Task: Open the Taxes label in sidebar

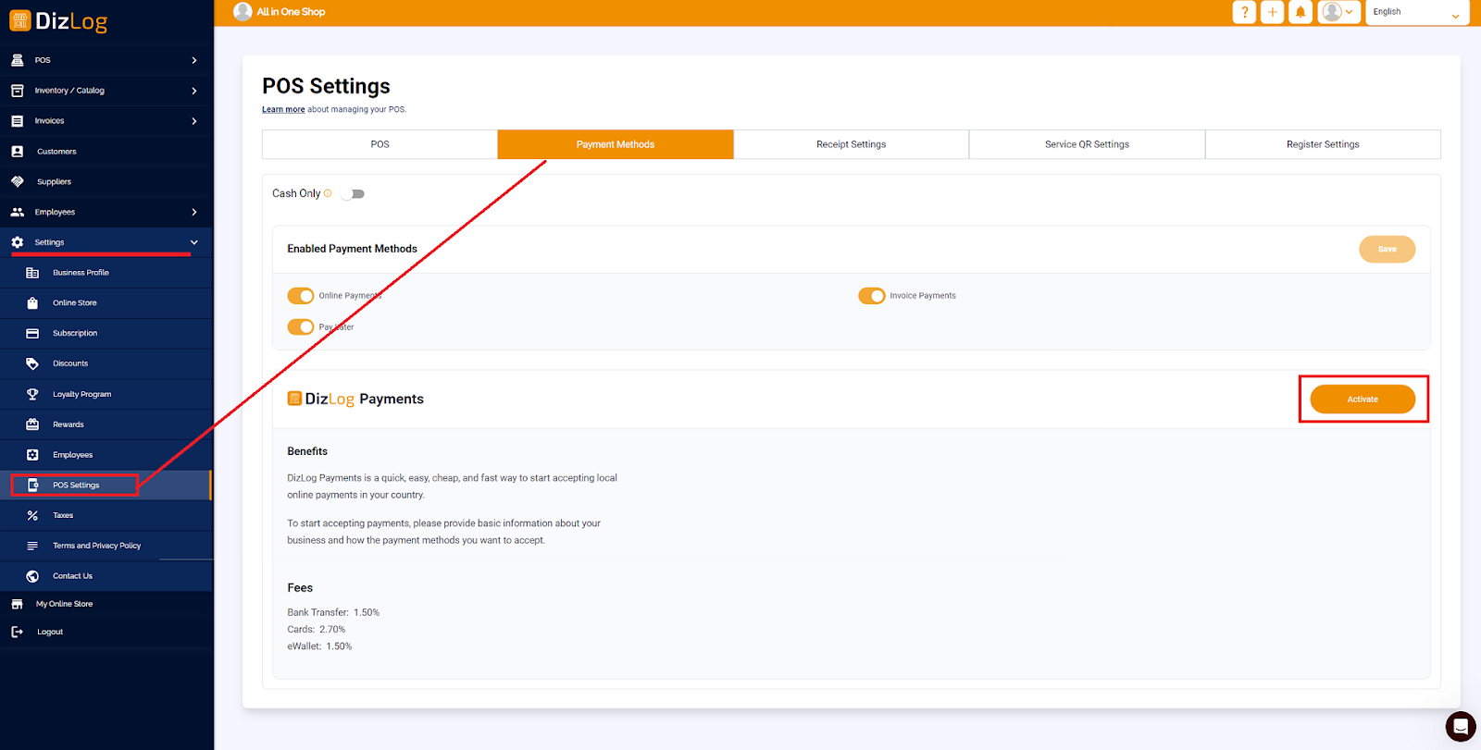Action: click(63, 515)
